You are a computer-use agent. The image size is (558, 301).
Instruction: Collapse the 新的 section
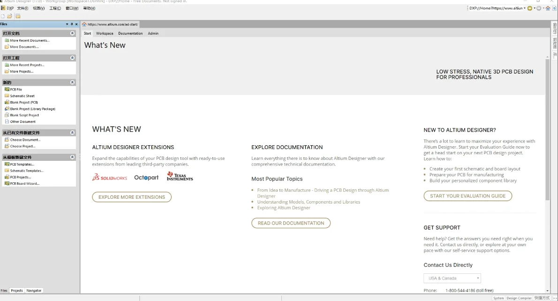click(72, 82)
